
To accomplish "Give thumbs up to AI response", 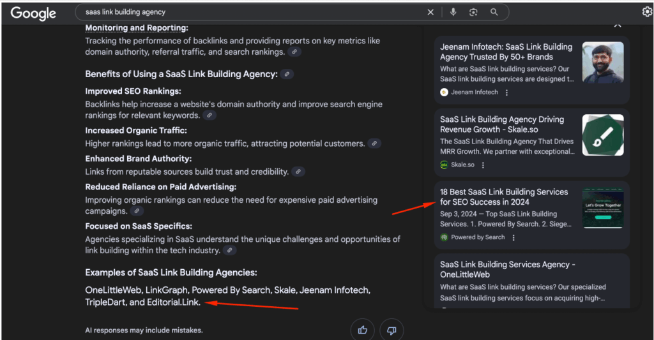I will (x=363, y=330).
